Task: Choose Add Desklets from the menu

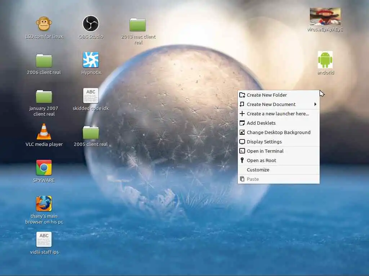Action: click(x=279, y=123)
